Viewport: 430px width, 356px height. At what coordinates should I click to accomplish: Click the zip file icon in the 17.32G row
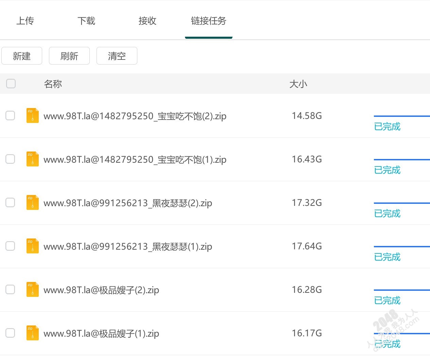[x=32, y=202]
